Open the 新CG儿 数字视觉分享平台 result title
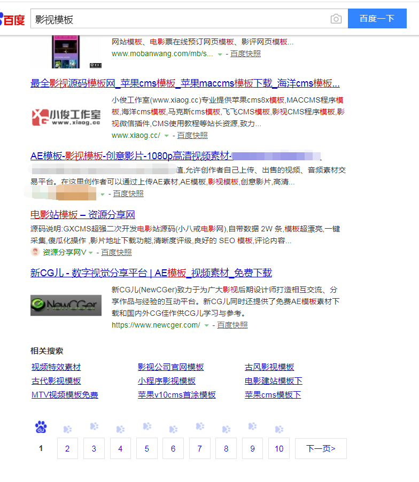Image resolution: width=419 pixels, height=482 pixels. pos(151,273)
